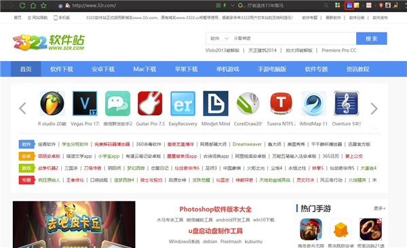Expand the browser address bar dropdown arrow
Image resolution: width=407 pixels, height=248 pixels.
(233, 5)
